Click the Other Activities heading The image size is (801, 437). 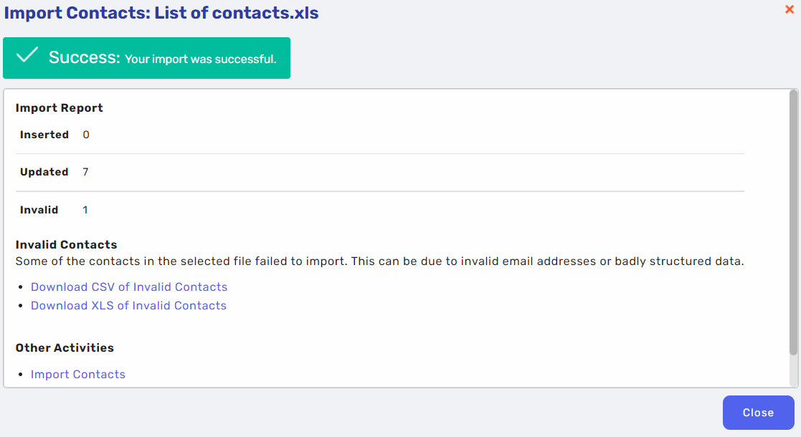65,347
